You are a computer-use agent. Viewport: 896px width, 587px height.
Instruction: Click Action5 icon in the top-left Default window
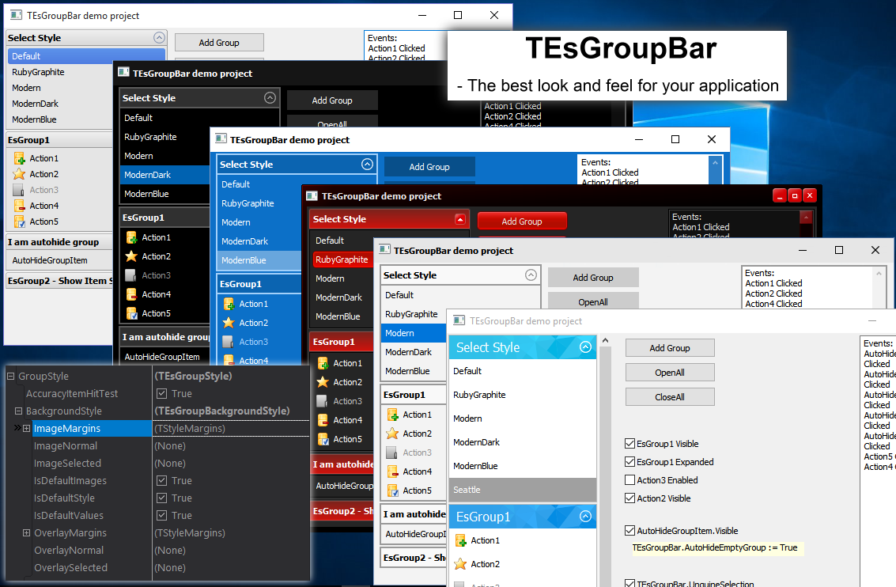point(20,222)
